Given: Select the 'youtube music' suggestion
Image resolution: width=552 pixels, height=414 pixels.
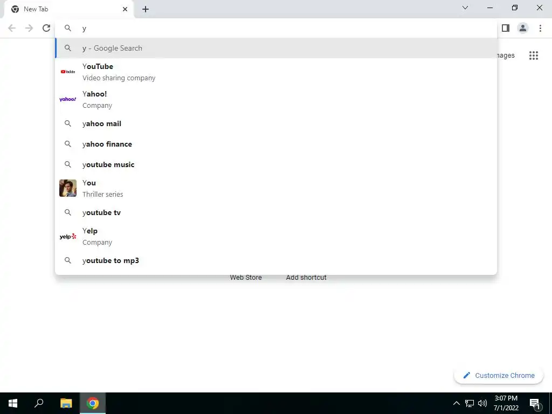Looking at the screenshot, I should [x=276, y=164].
